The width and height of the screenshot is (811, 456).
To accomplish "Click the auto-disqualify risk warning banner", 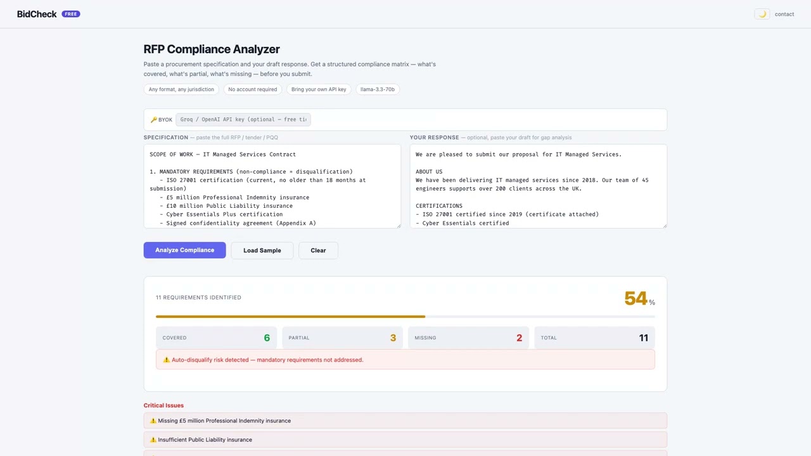I will point(405,360).
